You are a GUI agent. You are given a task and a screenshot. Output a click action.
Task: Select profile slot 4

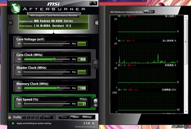pyautogui.click(x=37, y=117)
